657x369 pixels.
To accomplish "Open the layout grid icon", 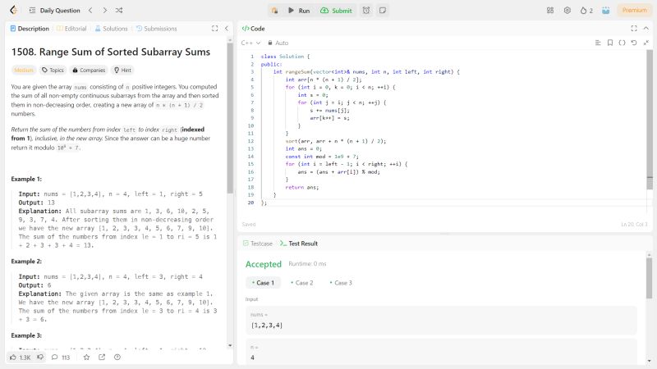I will click(x=549, y=11).
